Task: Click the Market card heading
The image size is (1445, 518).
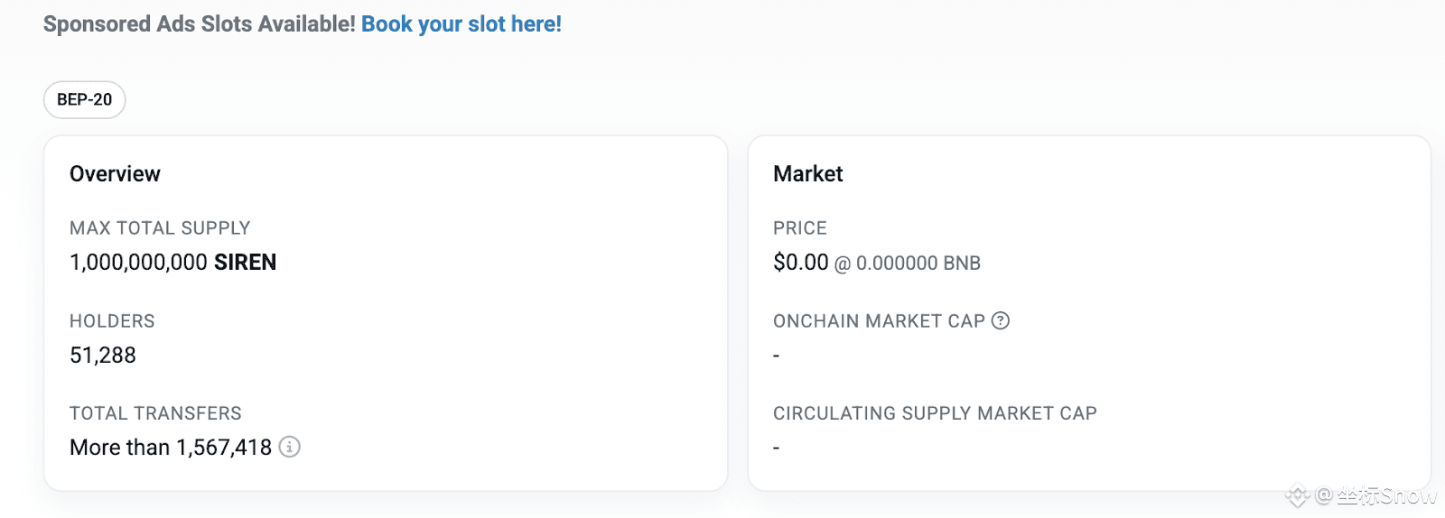Action: point(807,174)
